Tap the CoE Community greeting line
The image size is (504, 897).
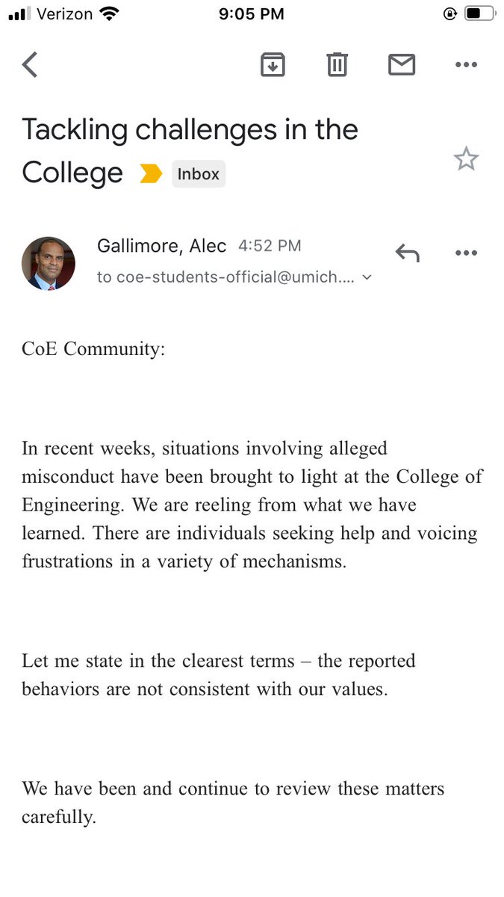click(93, 349)
